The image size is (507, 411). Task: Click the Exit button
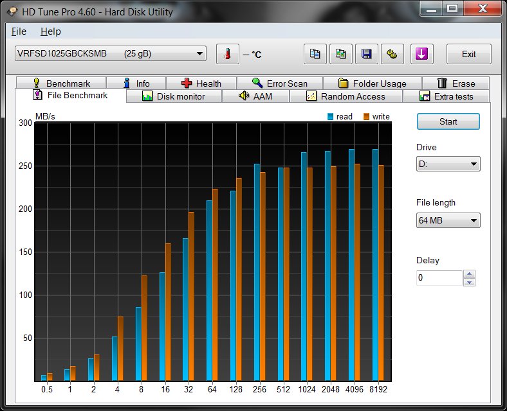pos(468,54)
